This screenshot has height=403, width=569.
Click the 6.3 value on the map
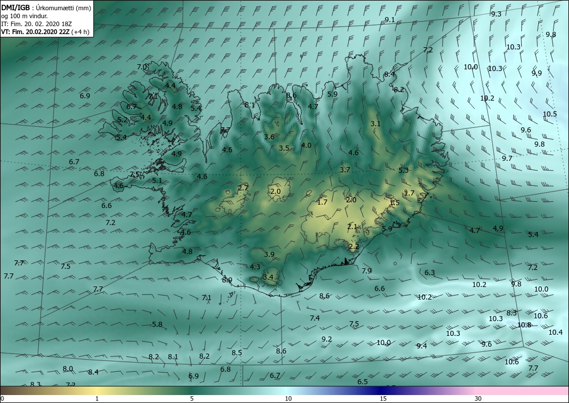click(430, 272)
